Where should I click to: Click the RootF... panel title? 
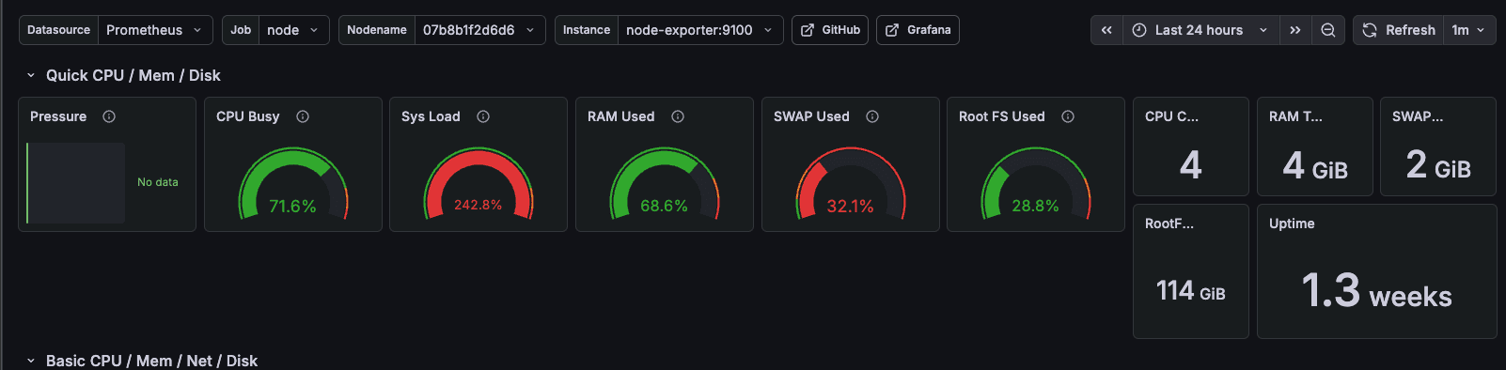[1169, 224]
